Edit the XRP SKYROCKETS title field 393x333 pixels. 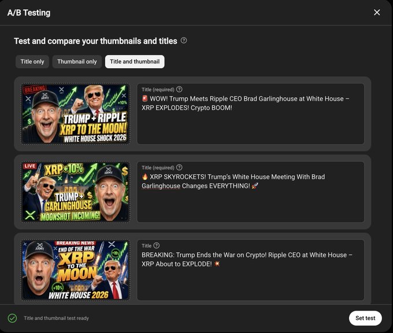tap(251, 192)
